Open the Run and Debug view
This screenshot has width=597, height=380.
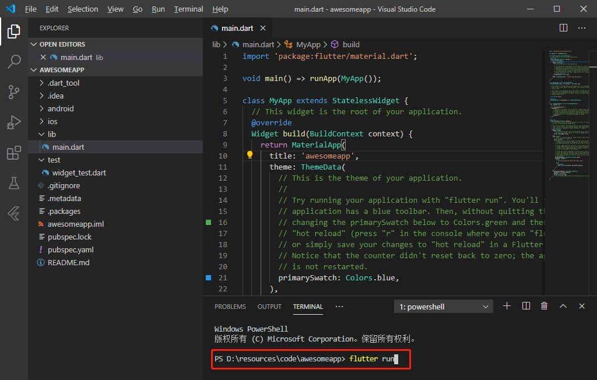[x=14, y=122]
